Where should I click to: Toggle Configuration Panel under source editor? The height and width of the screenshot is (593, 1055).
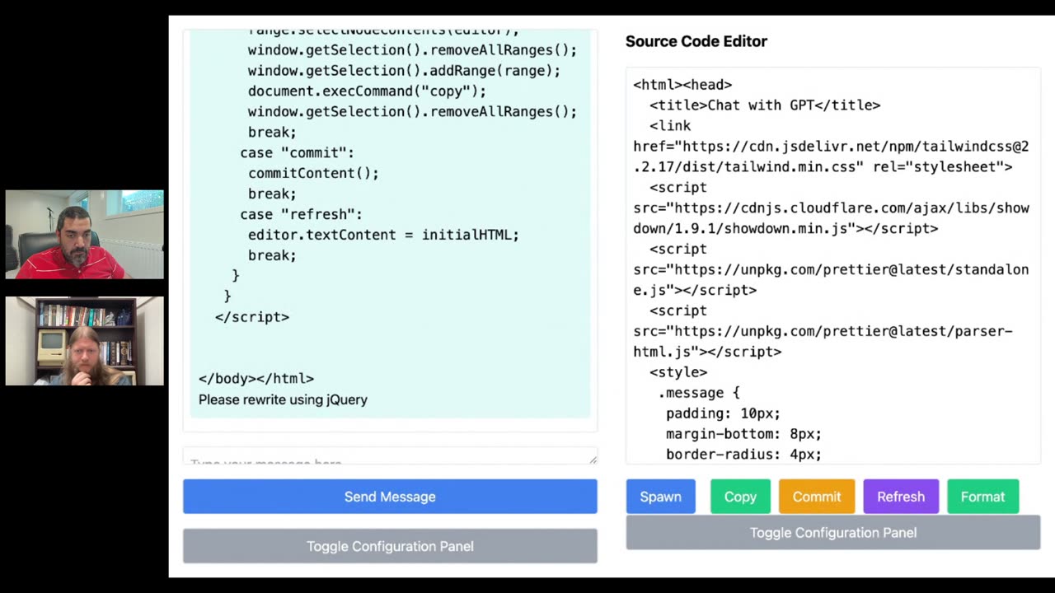833,533
